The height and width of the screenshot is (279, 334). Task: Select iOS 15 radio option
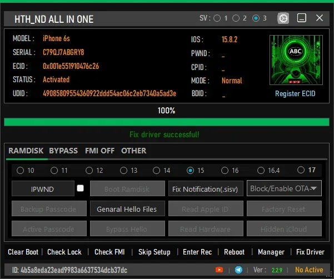[190, 171]
